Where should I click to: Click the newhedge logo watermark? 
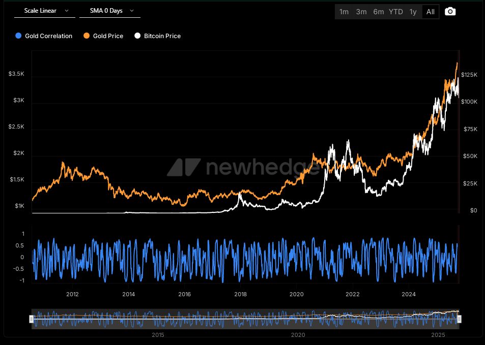tap(244, 167)
